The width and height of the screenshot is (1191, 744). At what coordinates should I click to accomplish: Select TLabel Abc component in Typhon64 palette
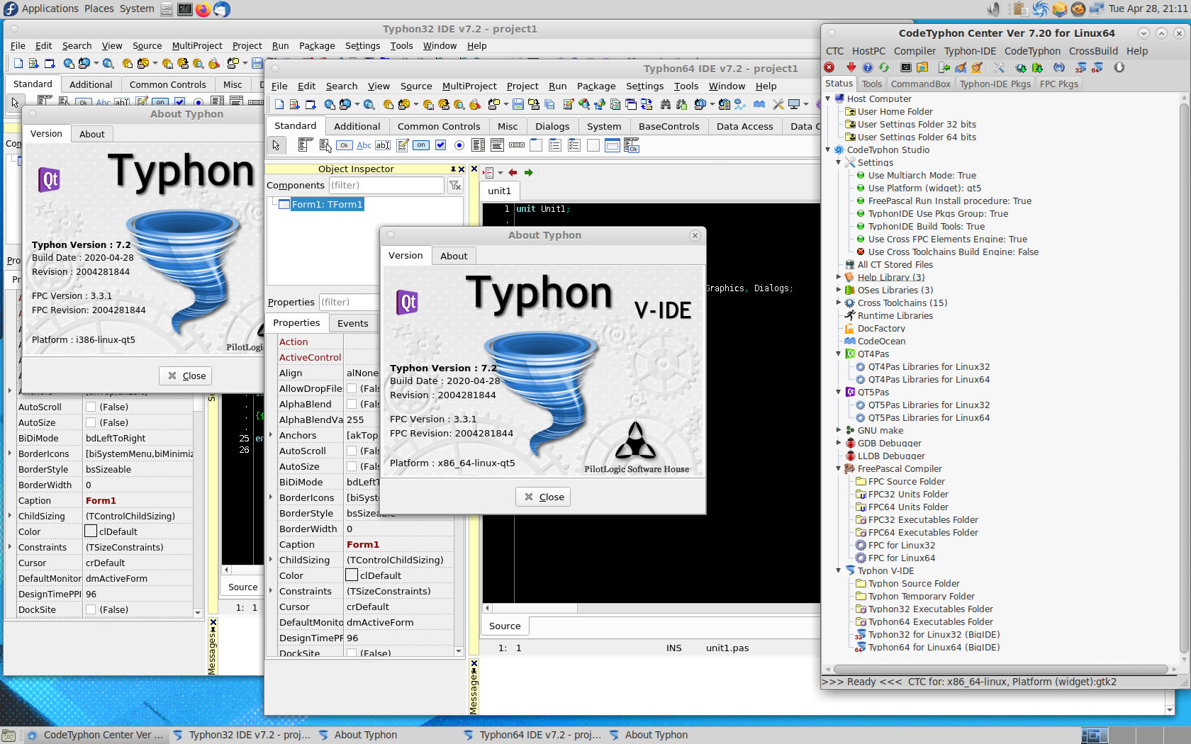coord(364,145)
